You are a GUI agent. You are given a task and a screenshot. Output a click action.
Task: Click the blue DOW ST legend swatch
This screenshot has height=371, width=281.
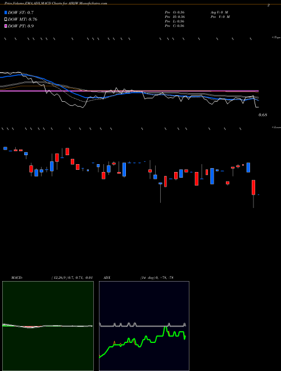(x=6, y=12)
